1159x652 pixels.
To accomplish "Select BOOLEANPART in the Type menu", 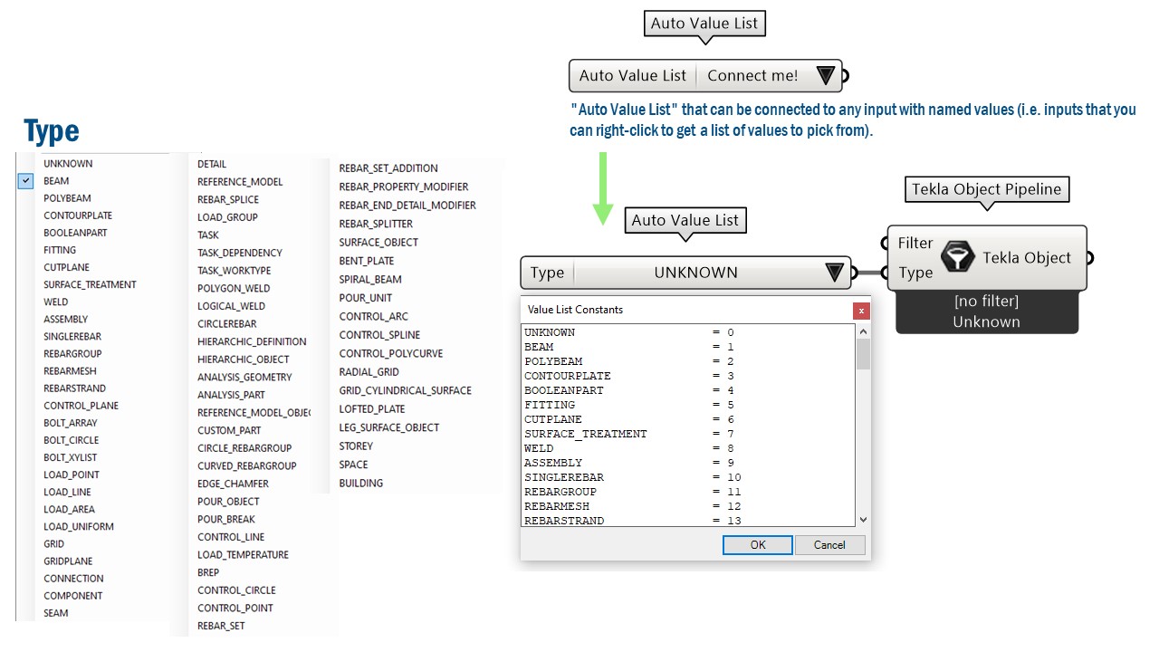I will [x=75, y=233].
